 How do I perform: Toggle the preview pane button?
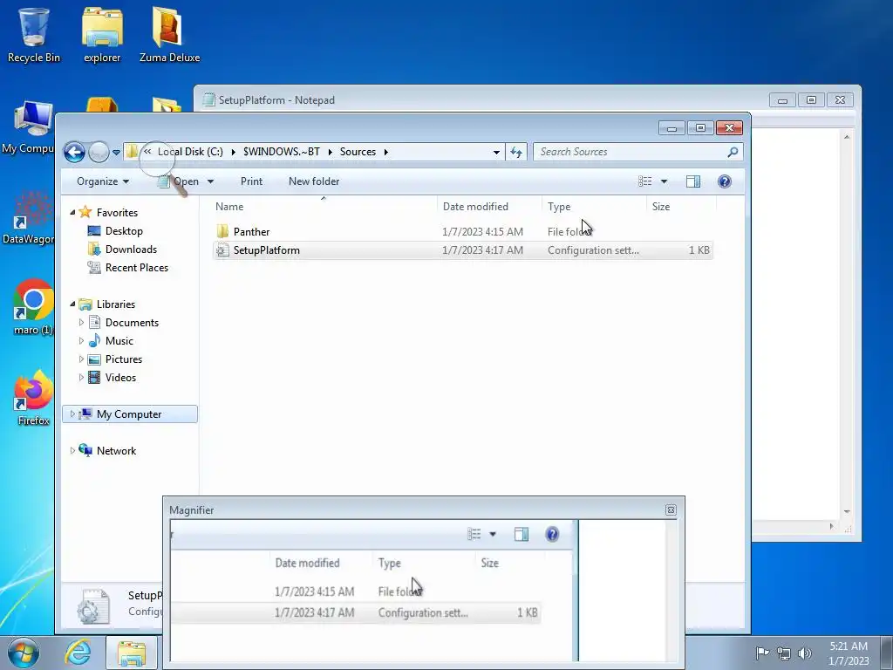coord(693,181)
